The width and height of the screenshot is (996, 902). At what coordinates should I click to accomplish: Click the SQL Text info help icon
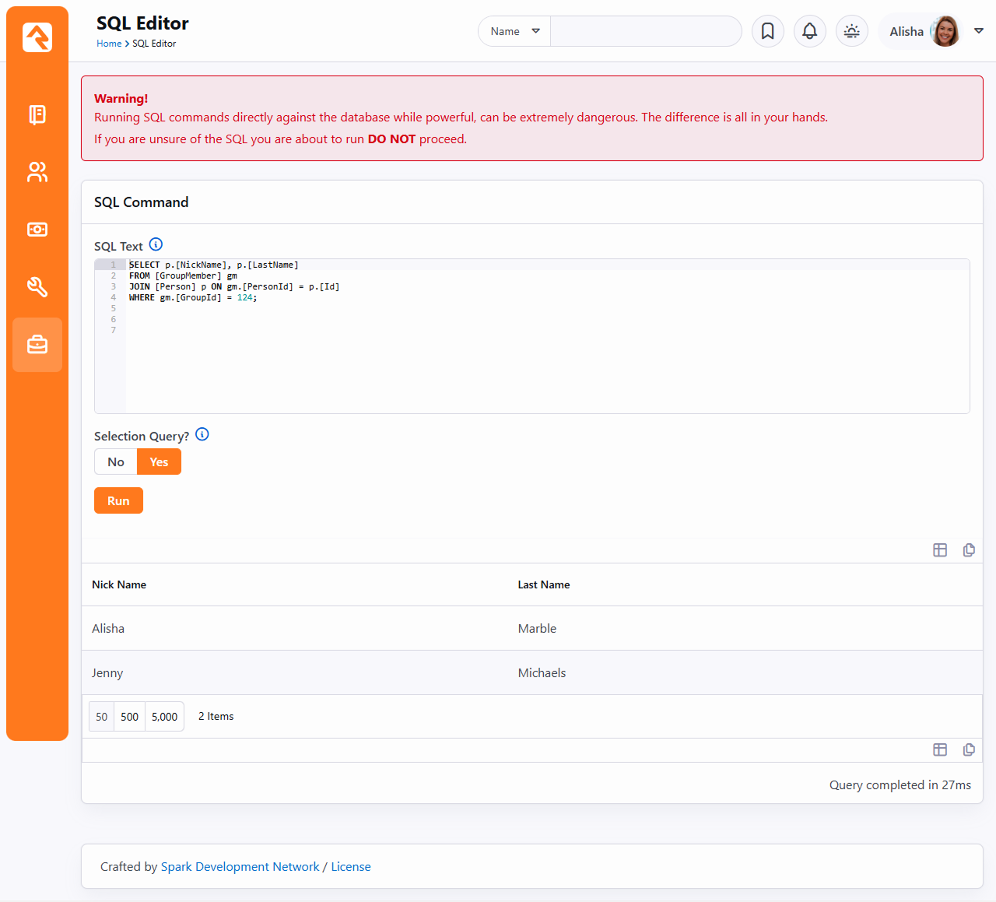pos(156,244)
